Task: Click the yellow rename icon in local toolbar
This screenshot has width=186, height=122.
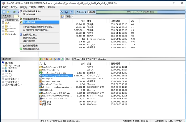Action: (x=51, y=59)
